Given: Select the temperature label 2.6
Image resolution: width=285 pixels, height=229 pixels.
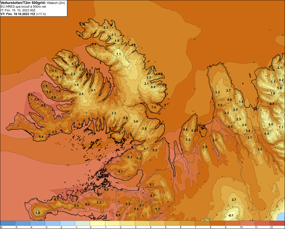Looking at the screenshot, I should click(x=81, y=94).
